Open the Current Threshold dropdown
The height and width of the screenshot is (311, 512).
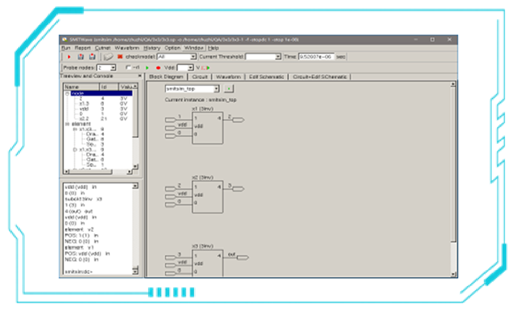278,57
